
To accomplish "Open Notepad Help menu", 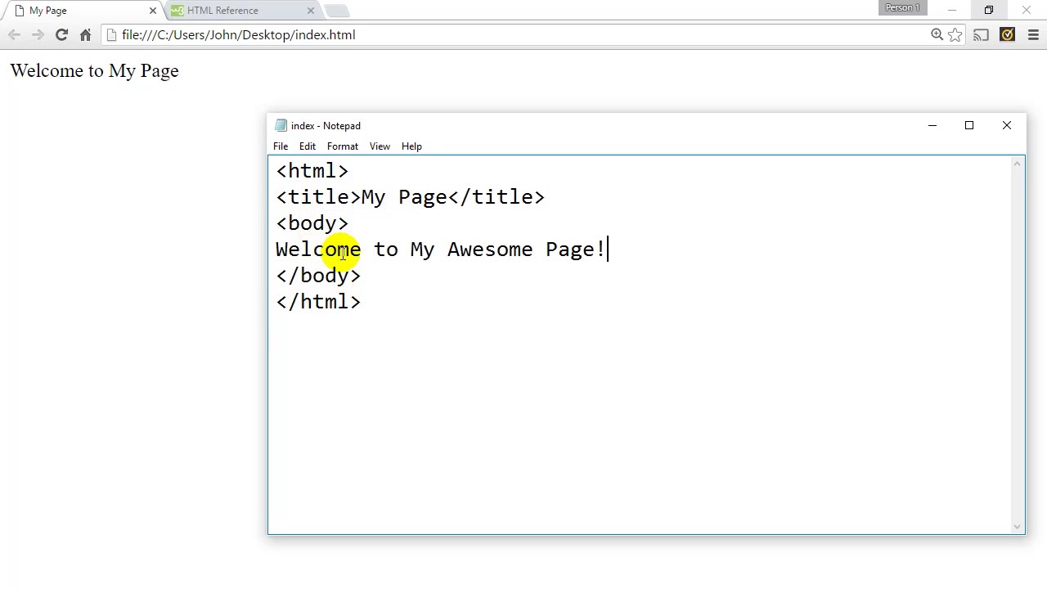I will tap(411, 146).
